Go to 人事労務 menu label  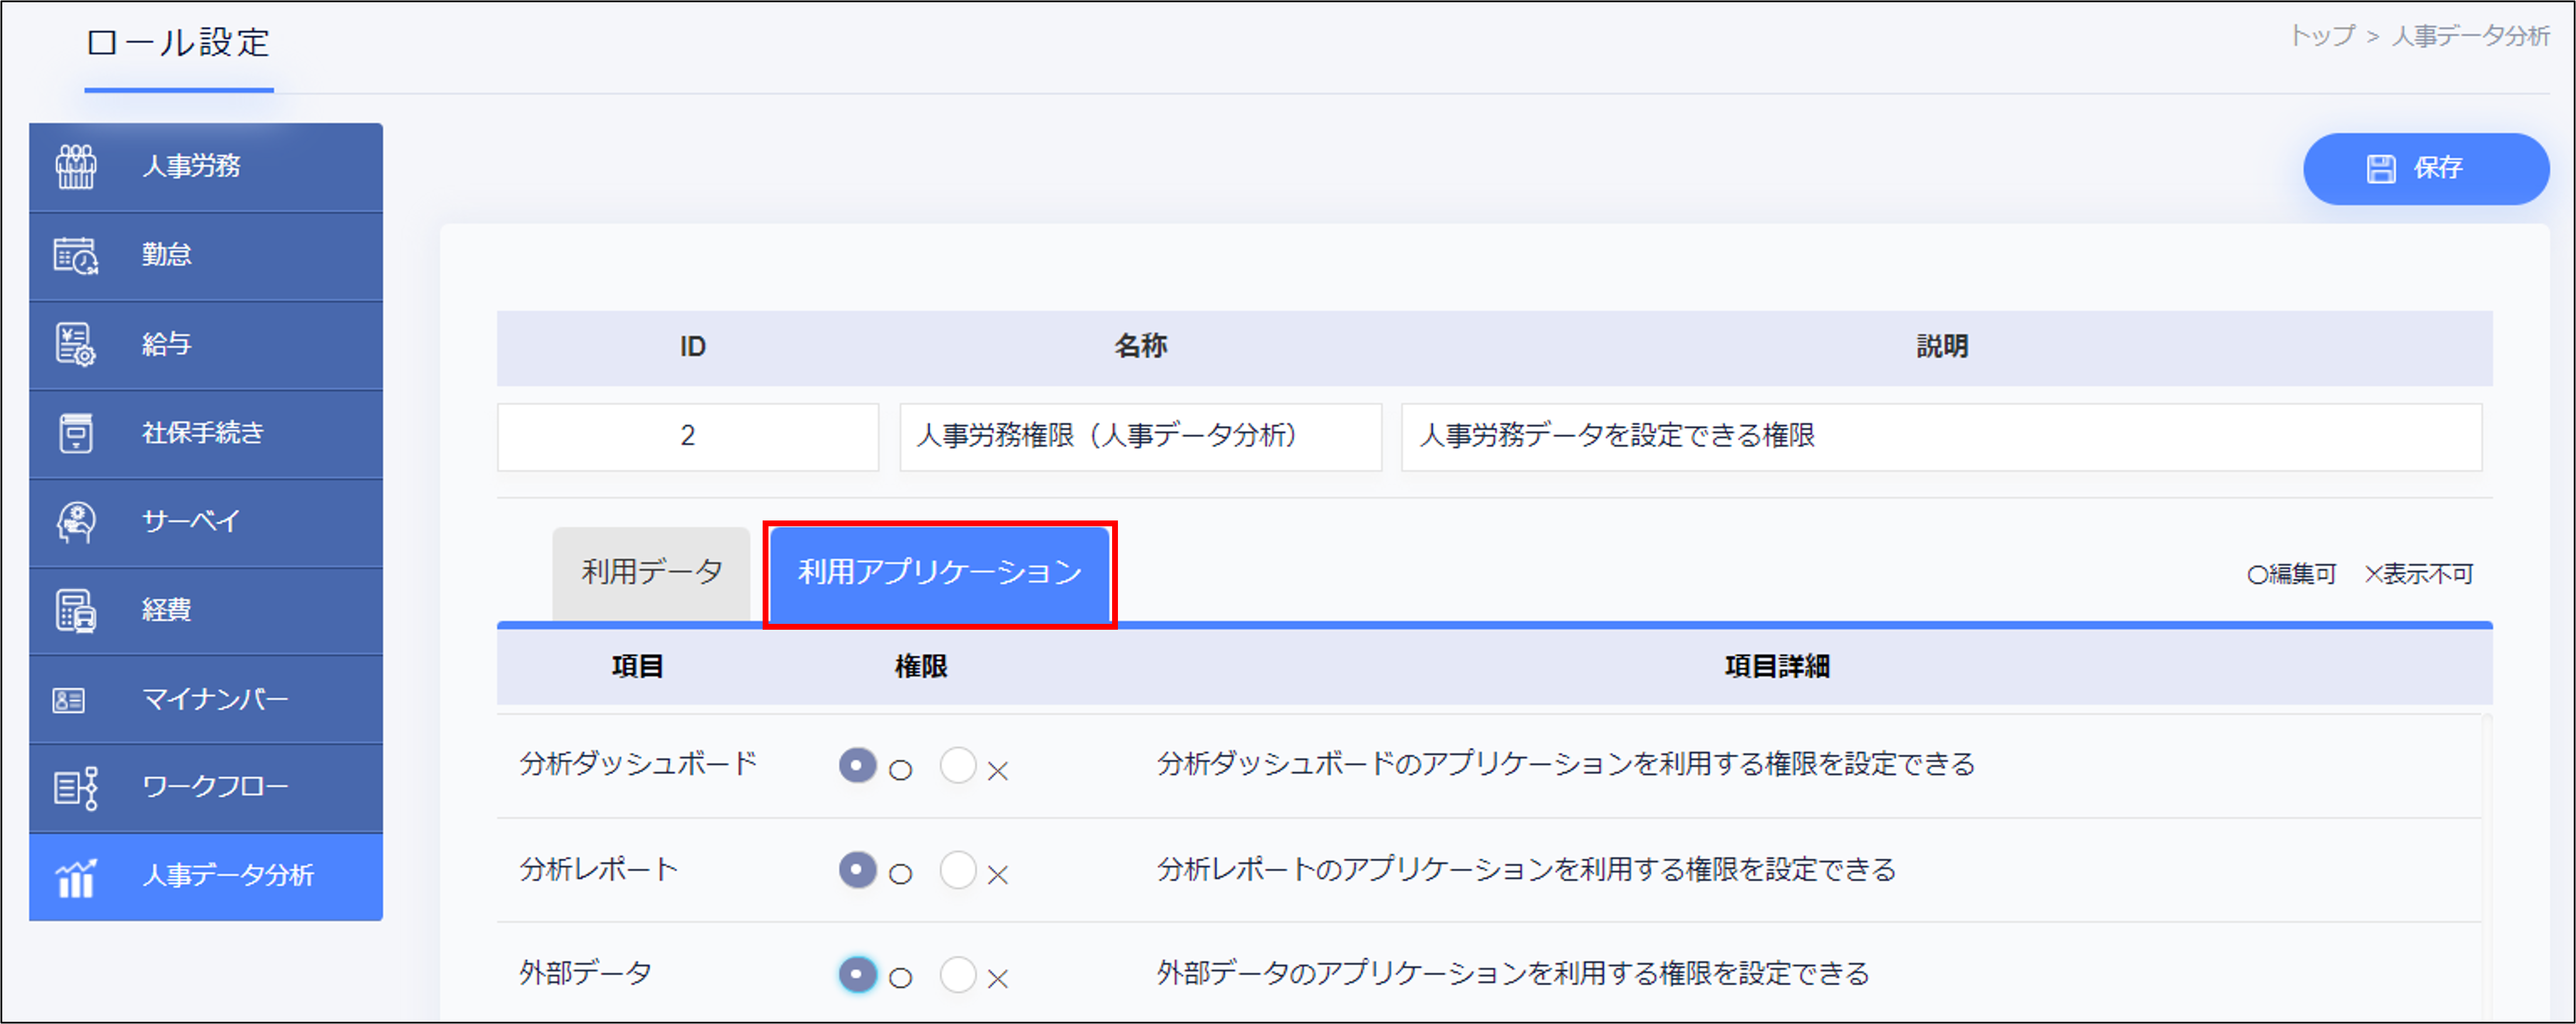pos(191,166)
